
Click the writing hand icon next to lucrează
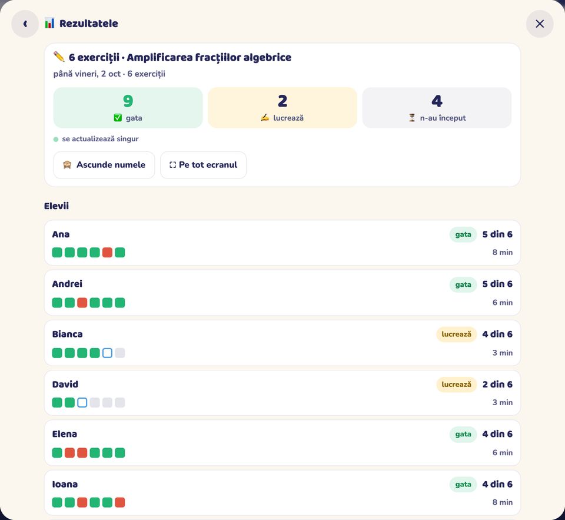pos(265,118)
